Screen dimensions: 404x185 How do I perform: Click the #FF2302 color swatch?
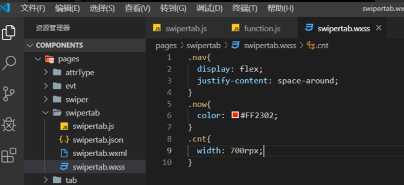pyautogui.click(x=235, y=115)
